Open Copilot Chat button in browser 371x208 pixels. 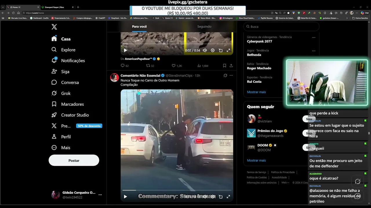pyautogui.click(x=364, y=13)
